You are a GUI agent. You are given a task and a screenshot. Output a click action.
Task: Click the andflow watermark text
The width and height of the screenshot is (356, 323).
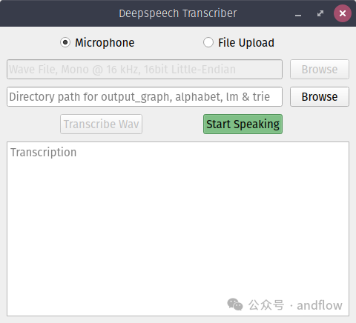click(320, 305)
